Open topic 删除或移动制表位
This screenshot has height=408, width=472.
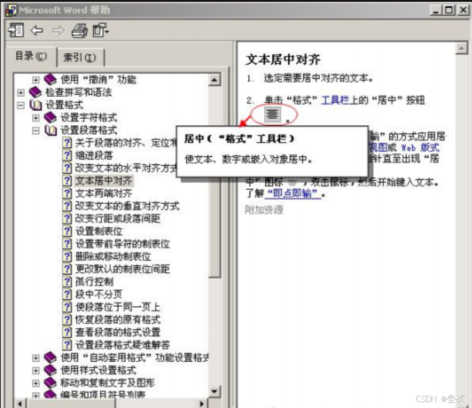113,256
